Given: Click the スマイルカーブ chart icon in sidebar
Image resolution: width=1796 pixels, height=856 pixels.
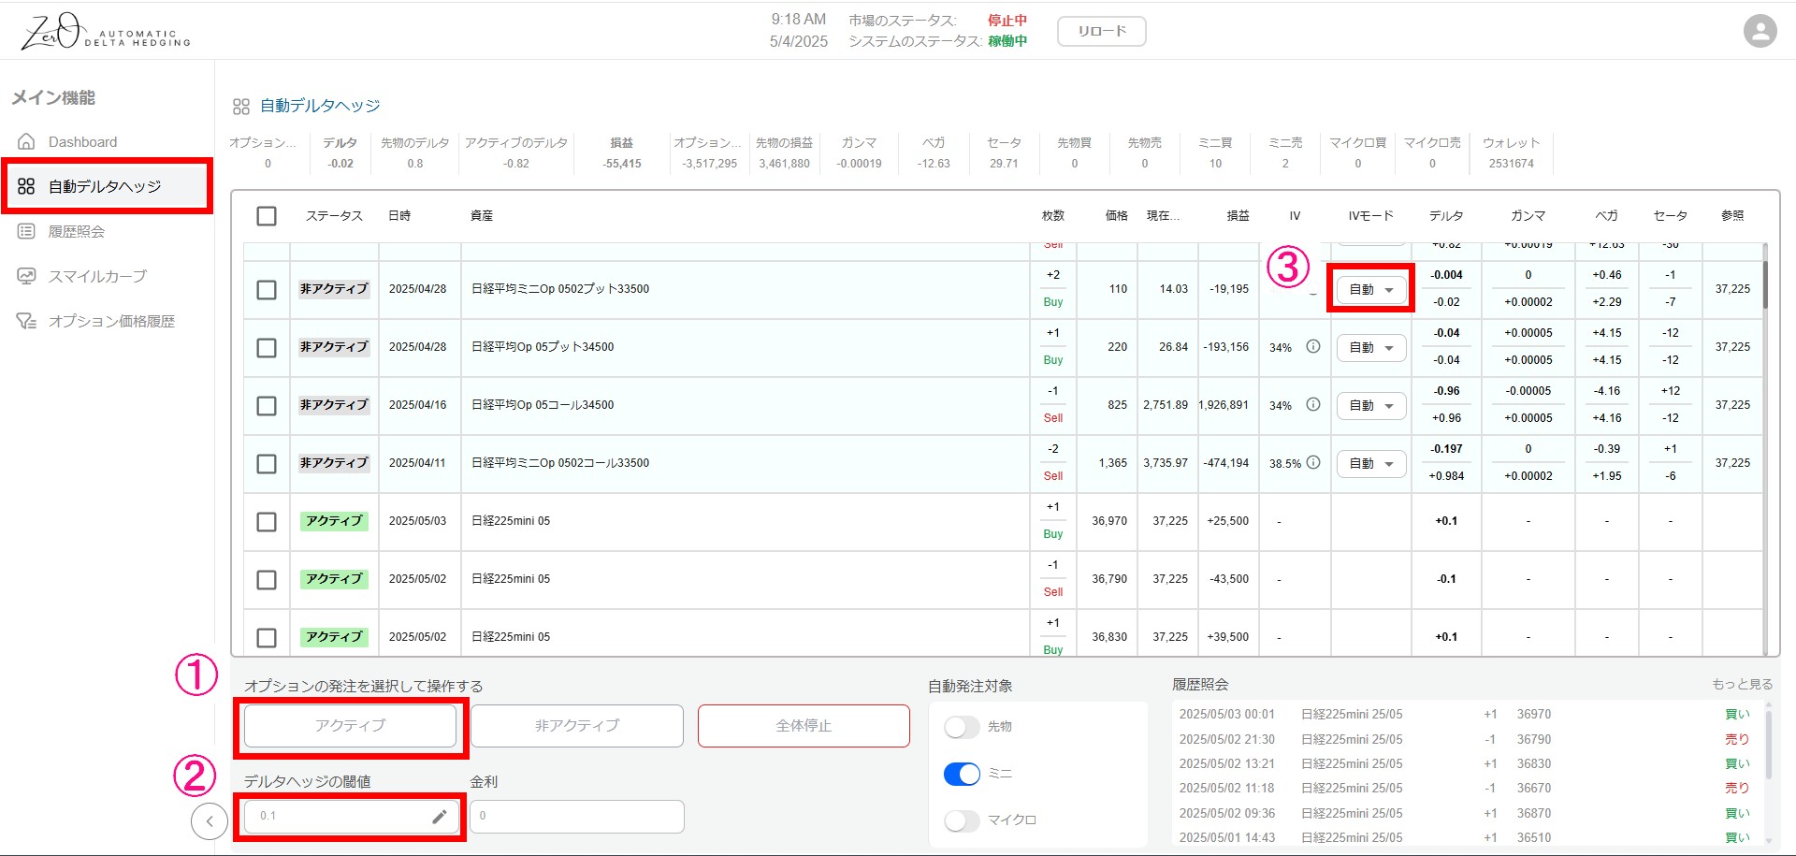Looking at the screenshot, I should tap(27, 277).
